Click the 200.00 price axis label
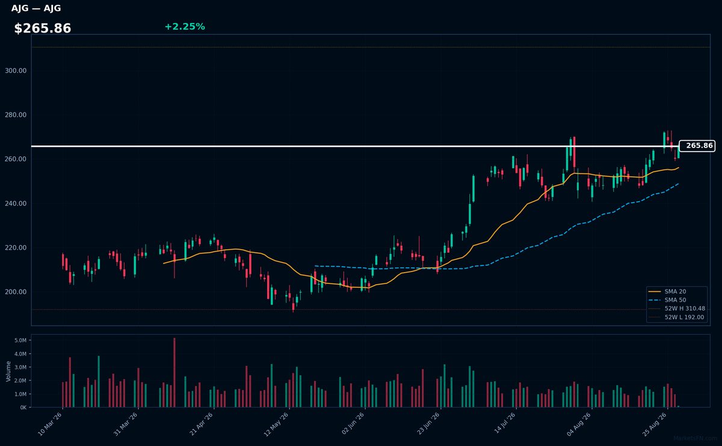The width and height of the screenshot is (722, 446). (x=16, y=292)
